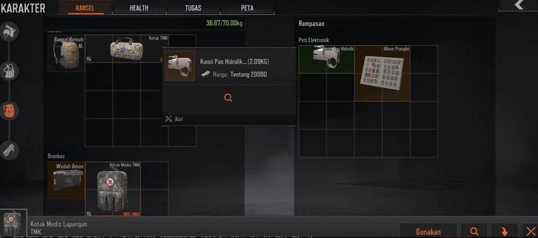Open the chest rig sidebar icon
The height and width of the screenshot is (238, 538).
tap(9, 71)
